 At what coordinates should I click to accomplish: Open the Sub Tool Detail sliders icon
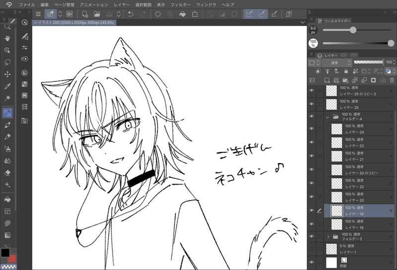24,47
